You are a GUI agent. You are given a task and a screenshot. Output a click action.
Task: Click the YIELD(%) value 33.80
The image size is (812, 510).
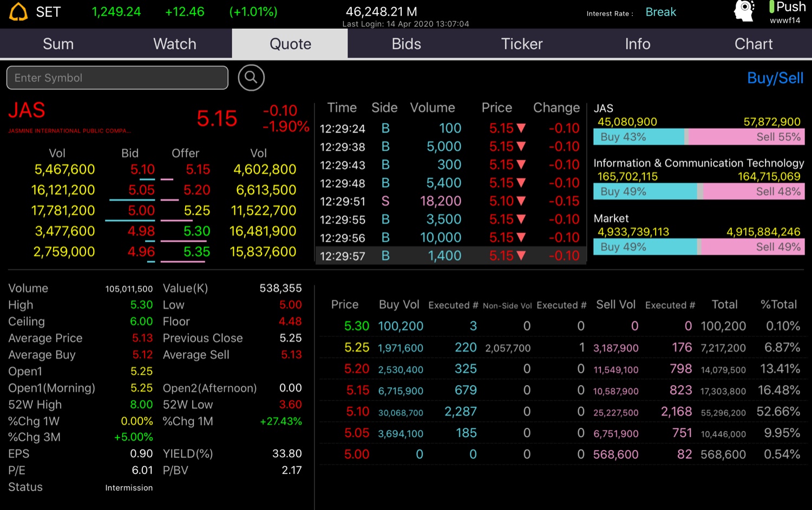pyautogui.click(x=287, y=454)
